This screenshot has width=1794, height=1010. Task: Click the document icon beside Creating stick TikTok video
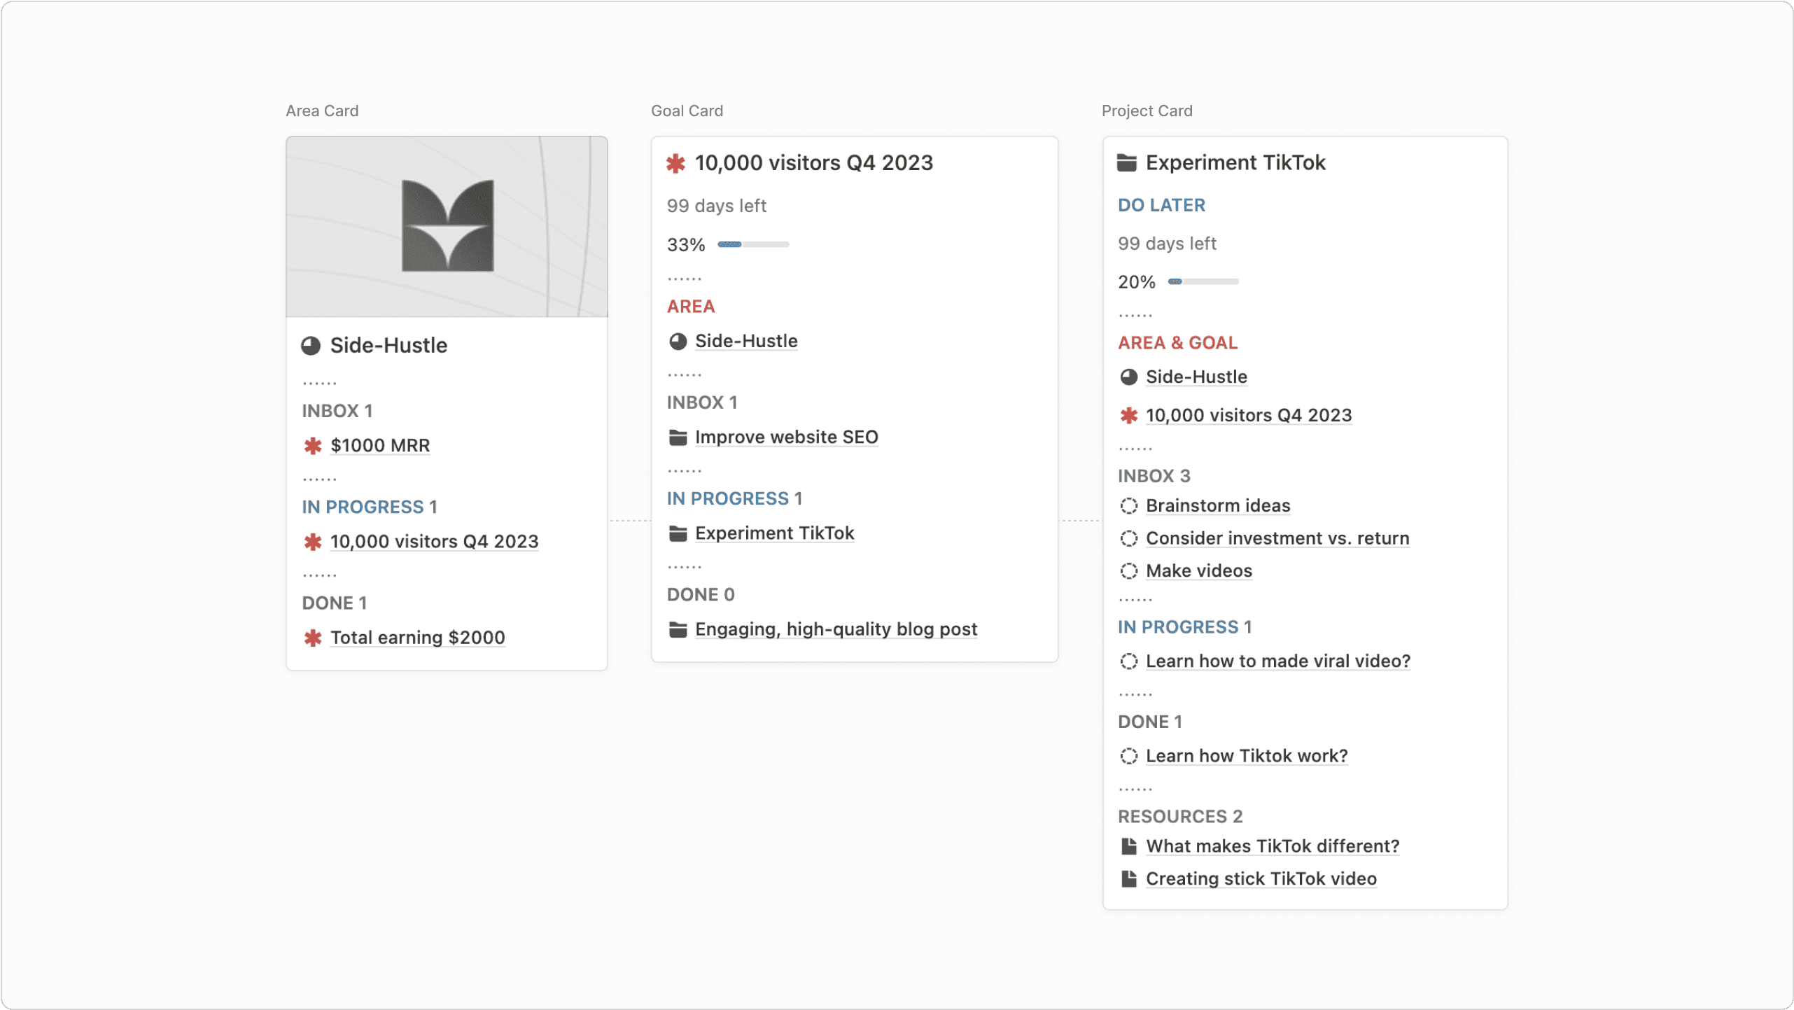1128,878
